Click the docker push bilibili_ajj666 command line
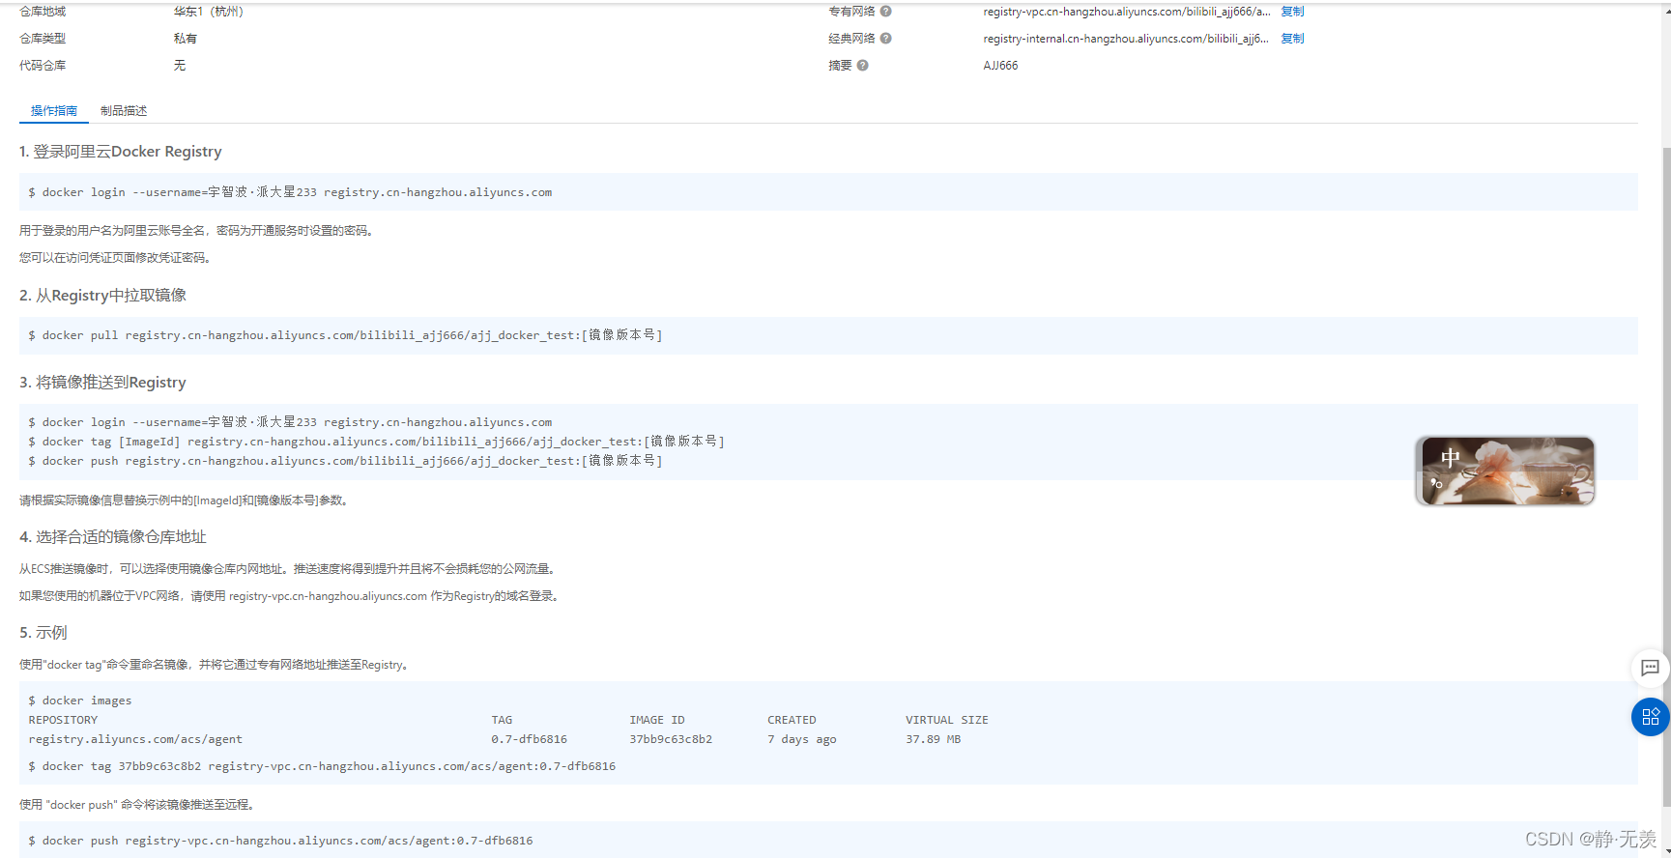Viewport: 1671px width, 858px height. click(x=345, y=461)
